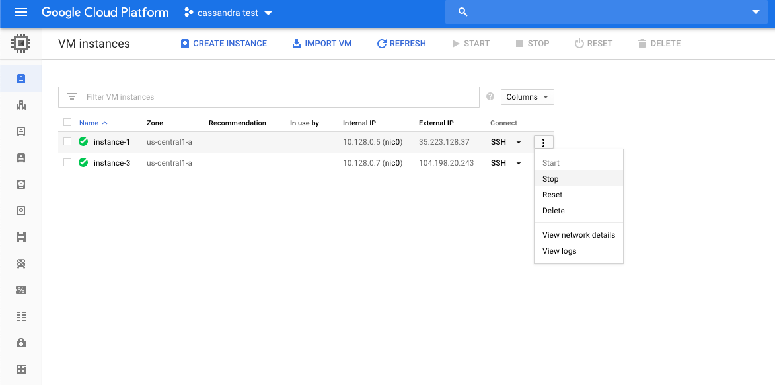775x385 pixels.
Task: Click the toolbar STOP button
Action: pos(533,44)
